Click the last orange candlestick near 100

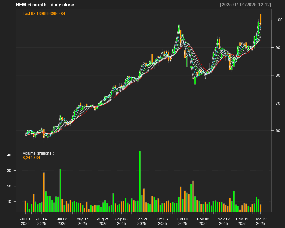260,20
